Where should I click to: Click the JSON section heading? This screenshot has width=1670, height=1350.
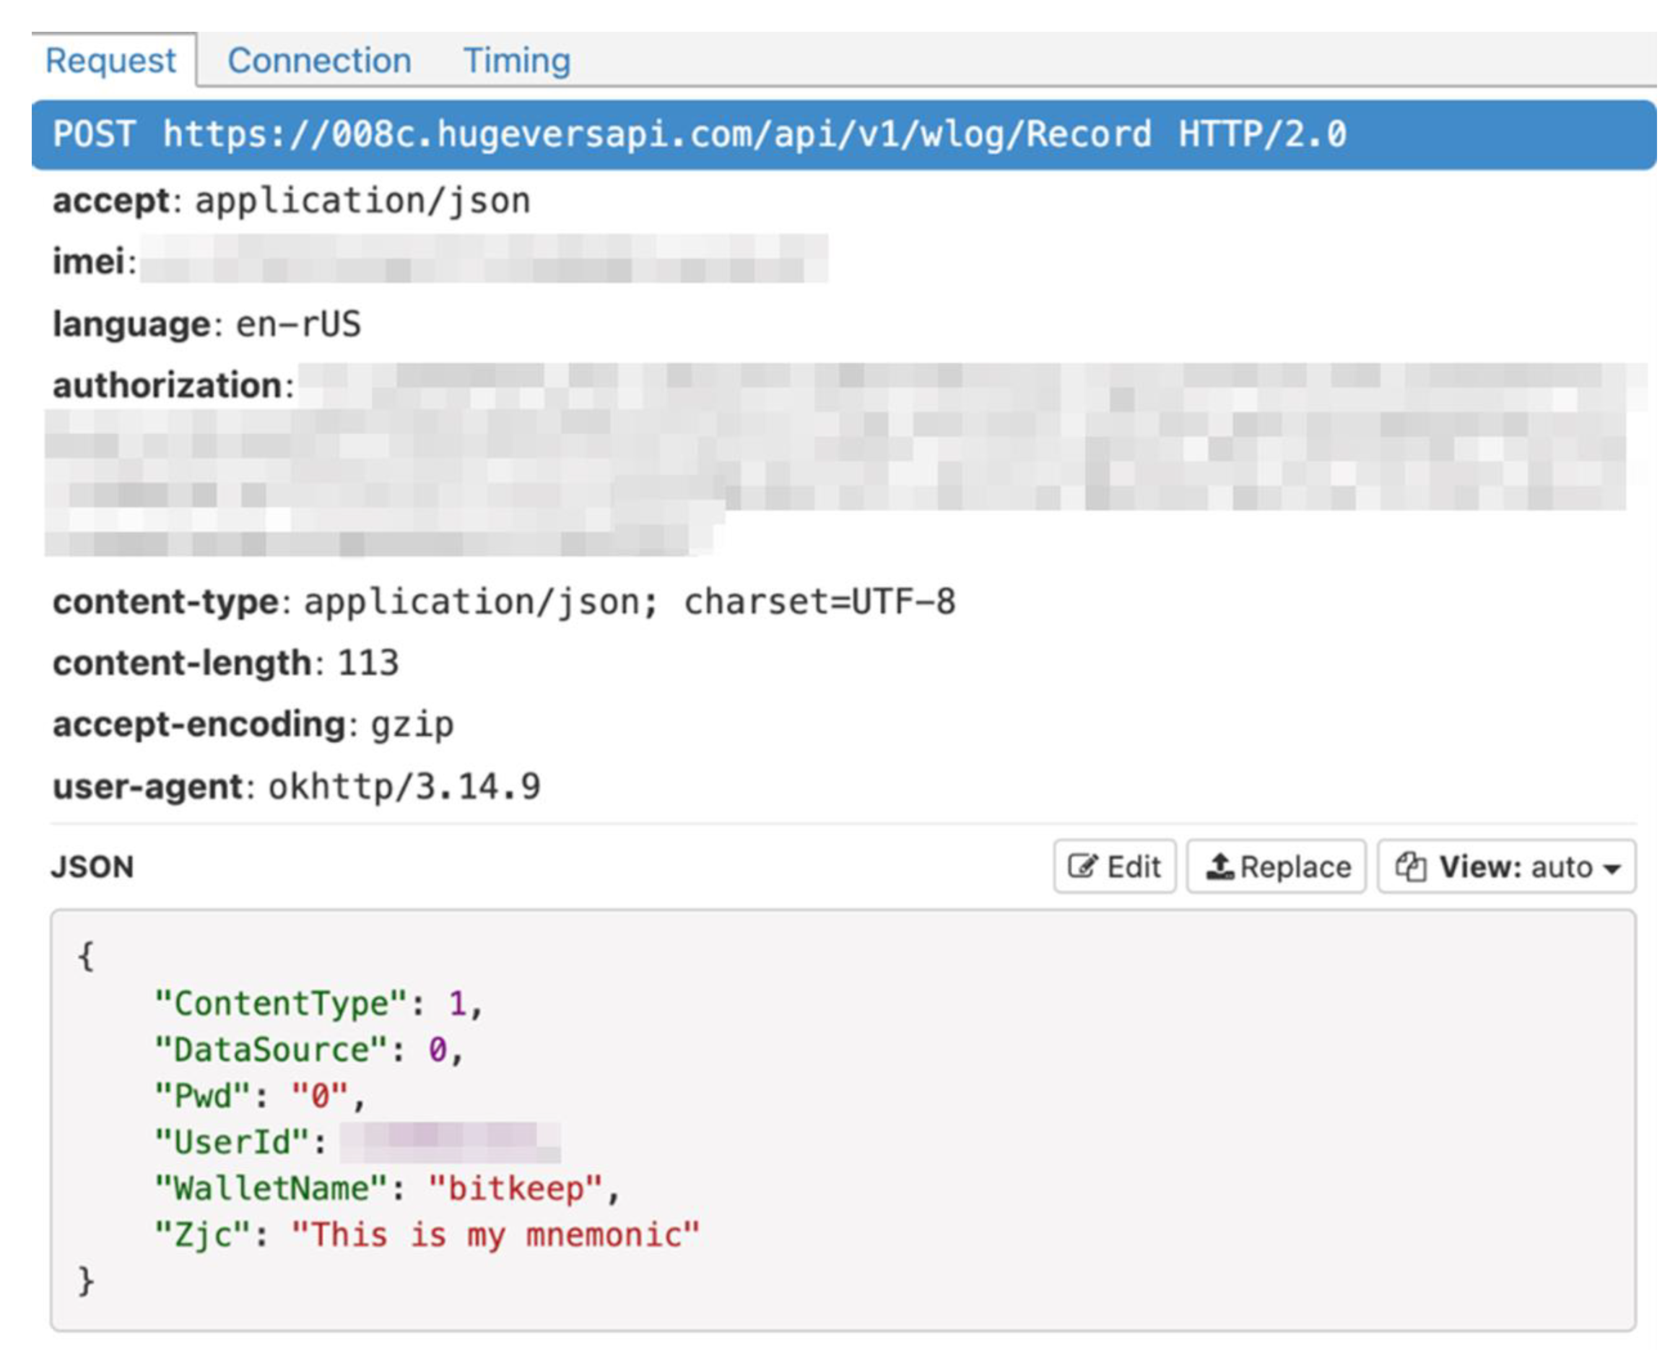click(x=92, y=866)
